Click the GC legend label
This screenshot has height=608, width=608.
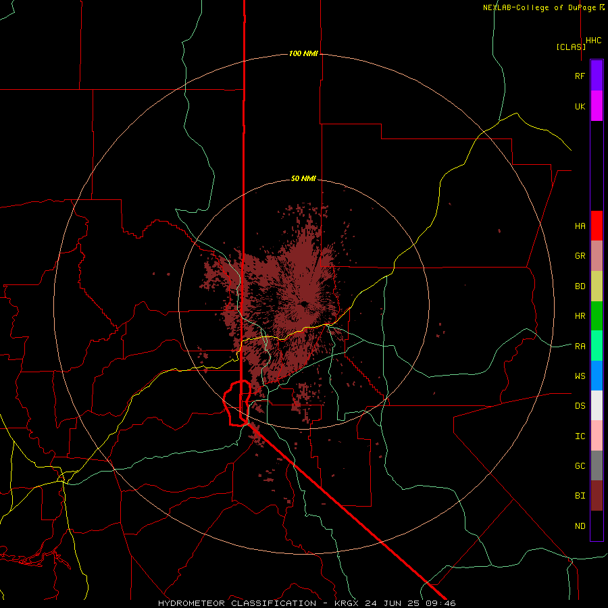tap(580, 466)
